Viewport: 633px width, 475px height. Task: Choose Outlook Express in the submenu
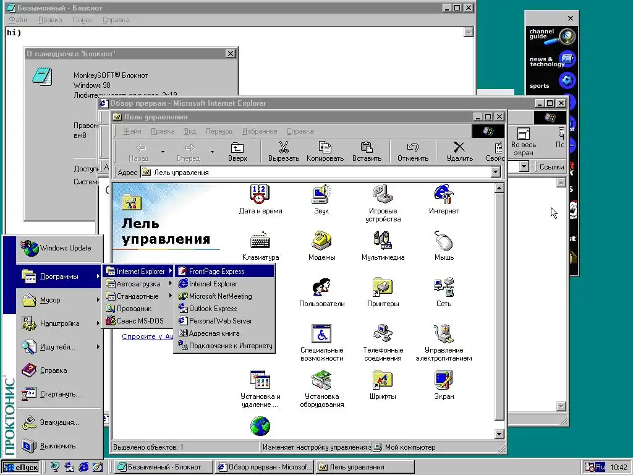[x=225, y=309]
